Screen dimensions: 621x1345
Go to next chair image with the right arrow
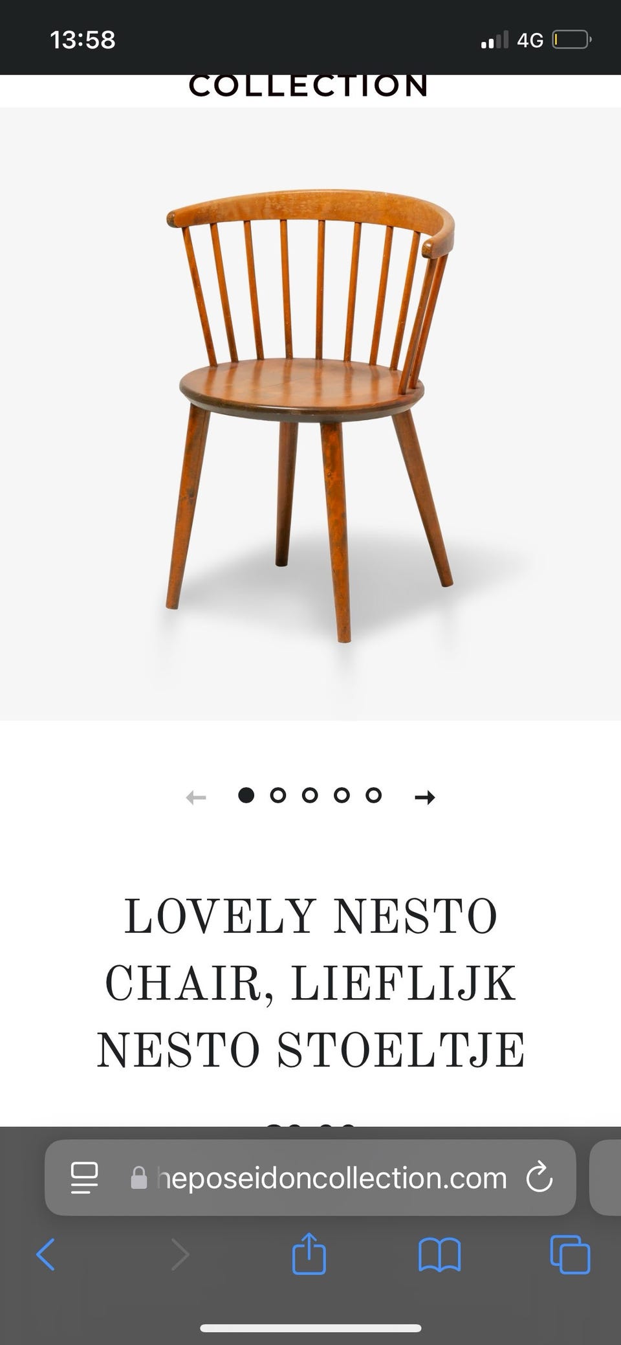pos(424,797)
